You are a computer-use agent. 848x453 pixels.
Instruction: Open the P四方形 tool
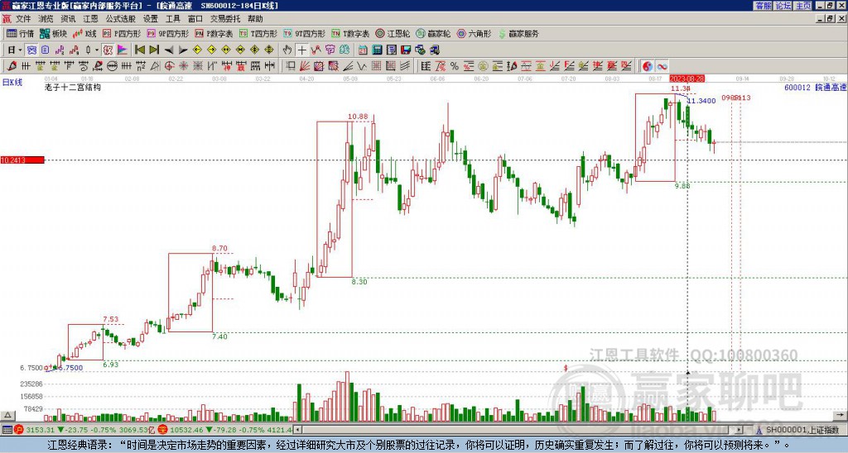coord(121,33)
